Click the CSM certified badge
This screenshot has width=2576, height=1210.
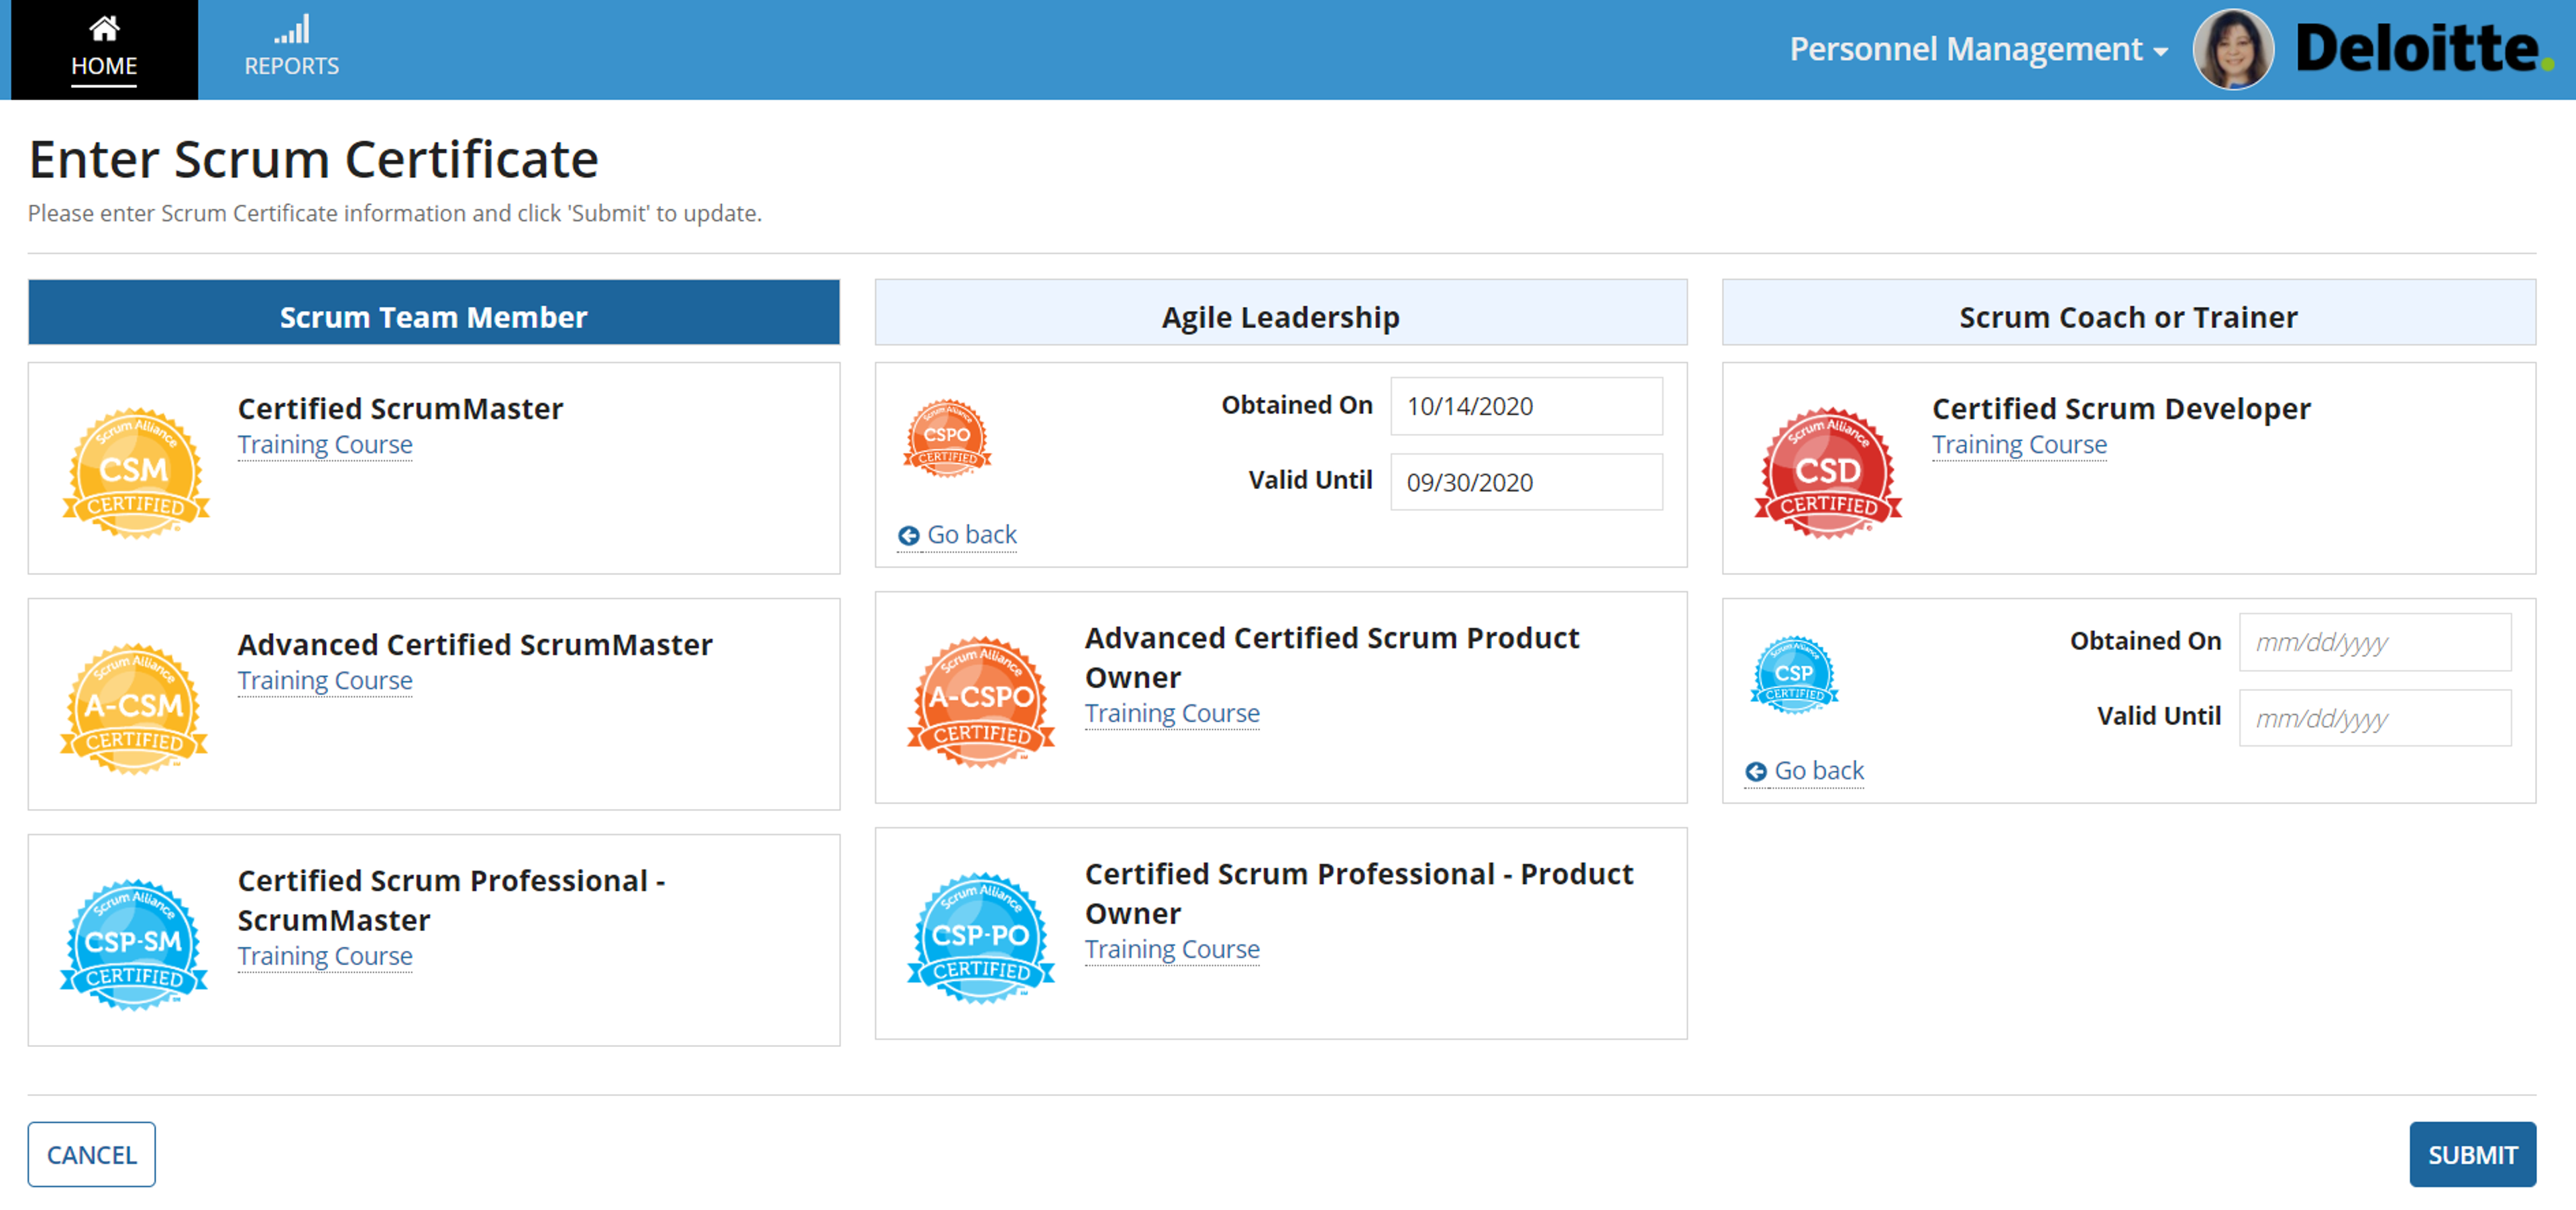tap(136, 472)
